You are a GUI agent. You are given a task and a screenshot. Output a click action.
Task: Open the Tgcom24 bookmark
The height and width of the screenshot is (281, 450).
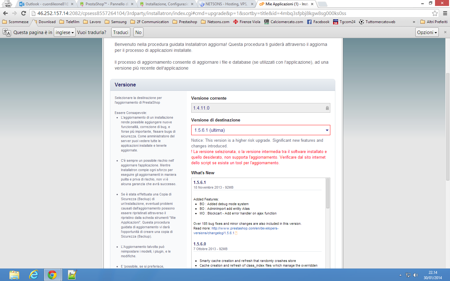coord(344,22)
